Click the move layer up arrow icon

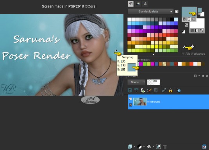(130, 90)
